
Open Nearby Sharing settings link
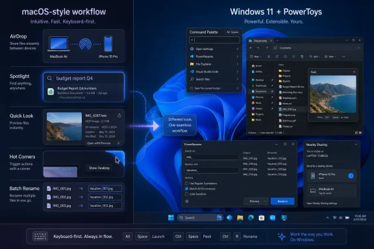tap(321, 203)
